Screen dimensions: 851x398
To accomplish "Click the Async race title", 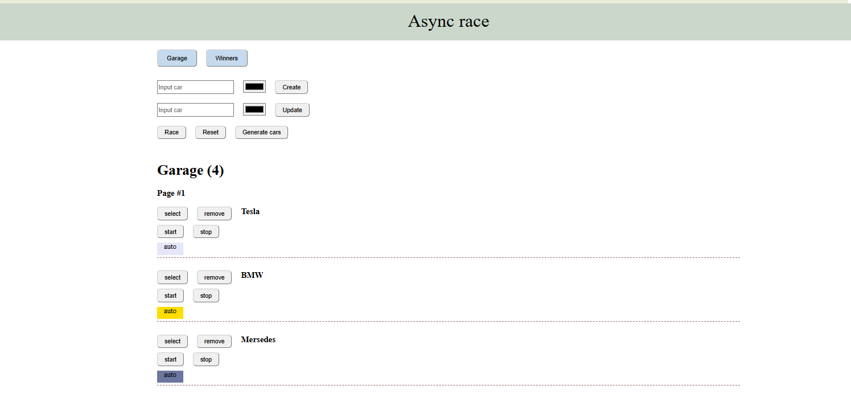I will click(x=449, y=21).
